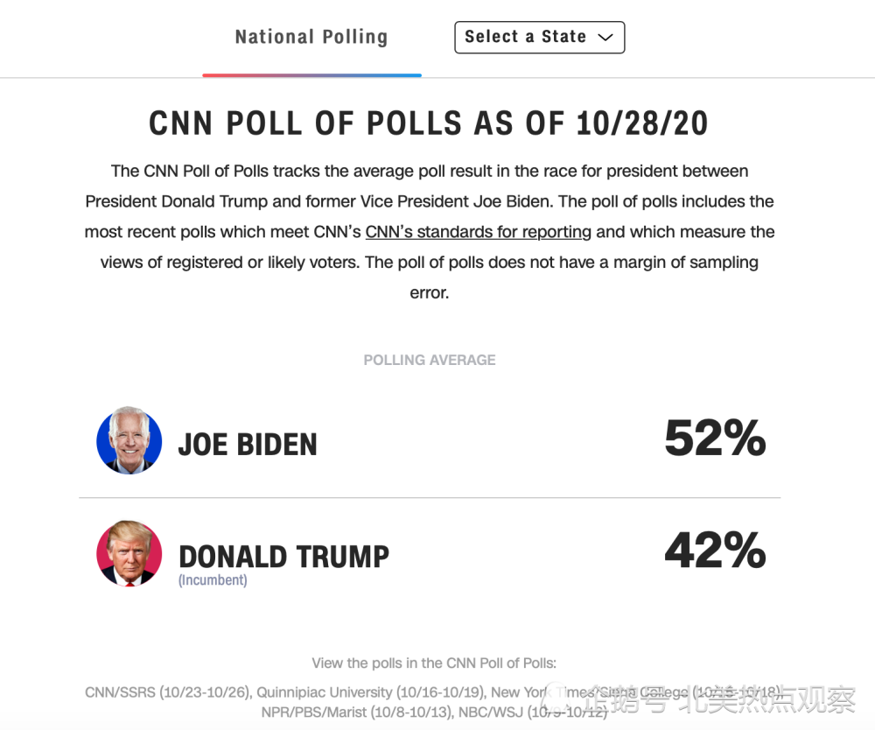Click the POLLING AVERAGE section label
875x730 pixels.
(430, 360)
